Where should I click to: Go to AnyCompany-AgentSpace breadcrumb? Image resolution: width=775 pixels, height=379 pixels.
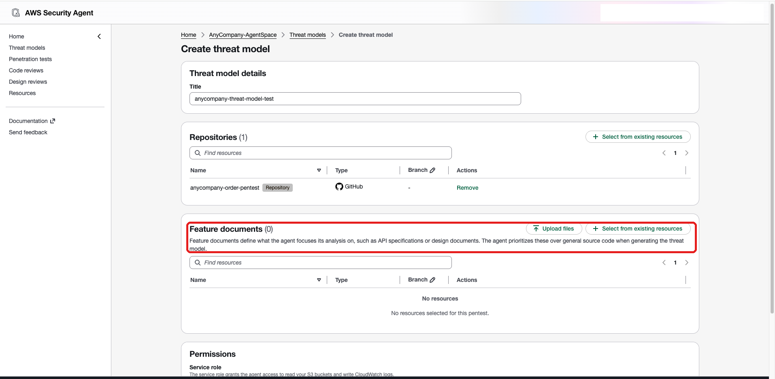click(243, 35)
